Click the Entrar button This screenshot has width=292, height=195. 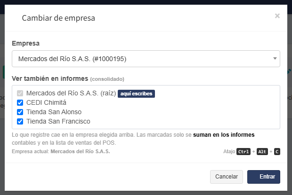pyautogui.click(x=264, y=177)
